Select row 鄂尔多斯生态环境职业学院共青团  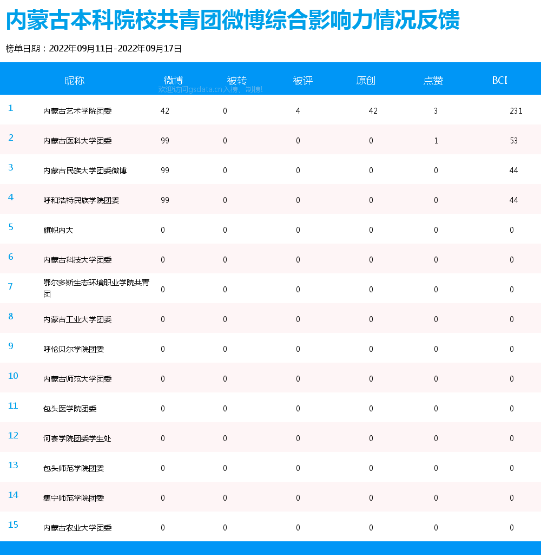(x=270, y=289)
